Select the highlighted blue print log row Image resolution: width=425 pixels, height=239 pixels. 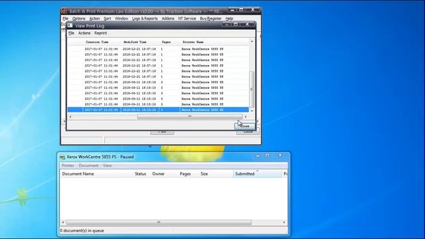[158, 110]
